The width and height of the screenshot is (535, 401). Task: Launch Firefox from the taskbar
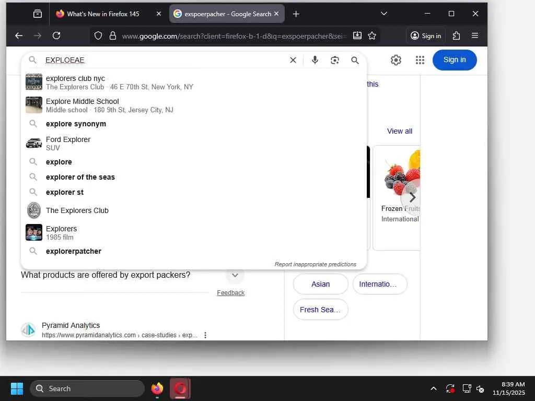click(x=157, y=388)
